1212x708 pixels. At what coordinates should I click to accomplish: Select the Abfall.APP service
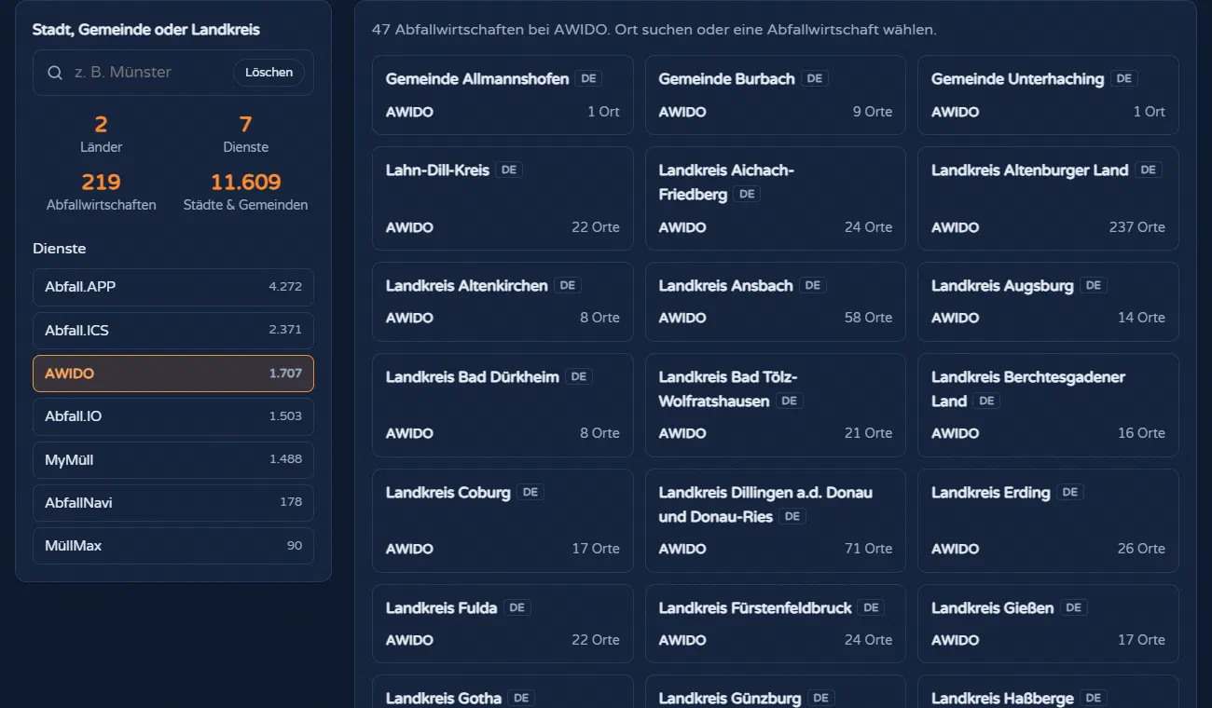(x=173, y=287)
